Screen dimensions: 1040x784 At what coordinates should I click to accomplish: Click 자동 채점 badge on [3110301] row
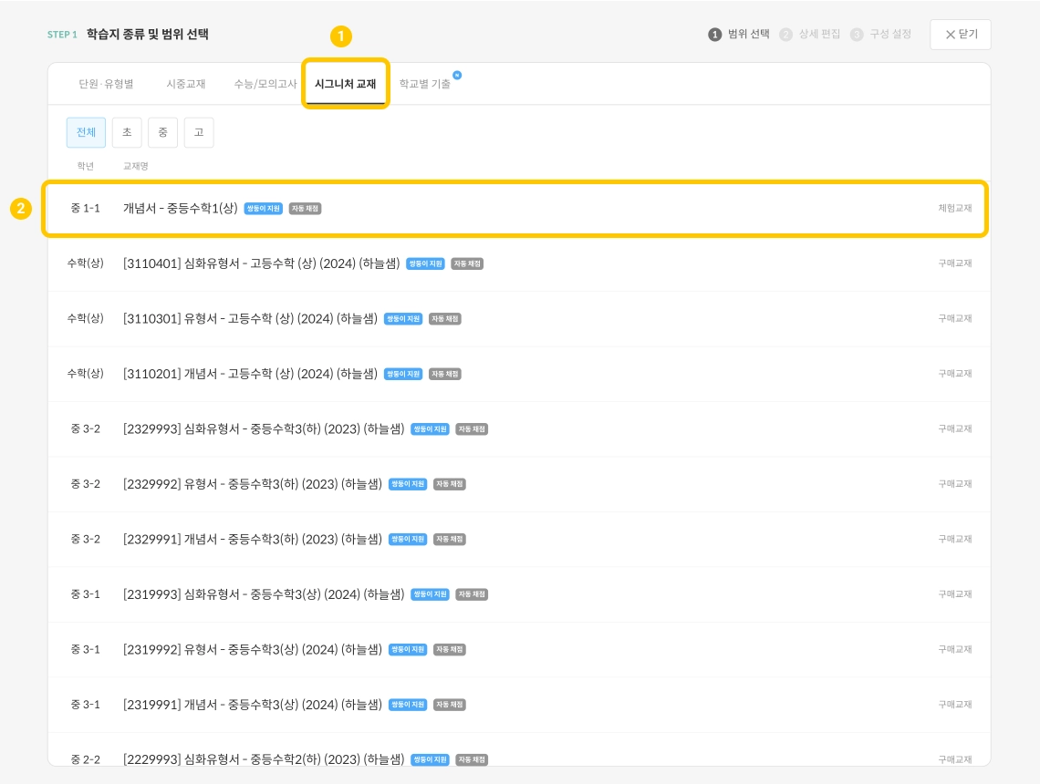coord(445,319)
